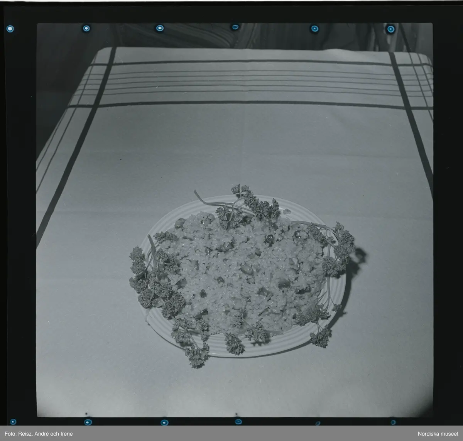
Task: Click the fourth blue marker at top center
Action: 235,27
